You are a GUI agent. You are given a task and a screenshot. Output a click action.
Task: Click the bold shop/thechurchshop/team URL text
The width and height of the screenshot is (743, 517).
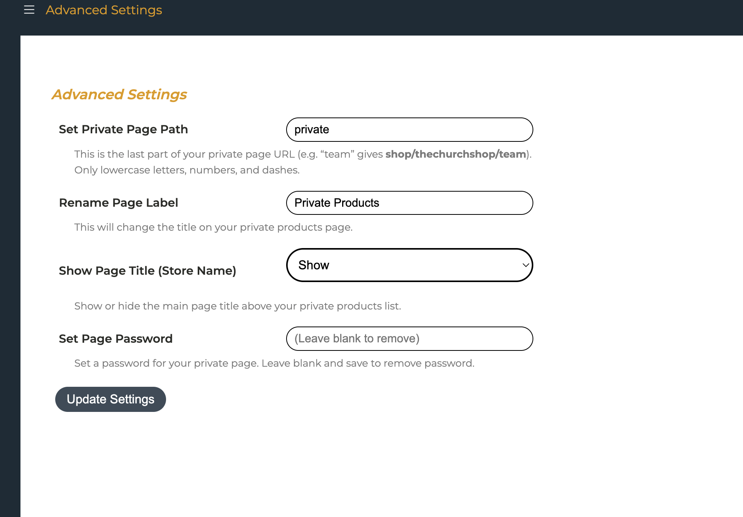[x=456, y=154]
